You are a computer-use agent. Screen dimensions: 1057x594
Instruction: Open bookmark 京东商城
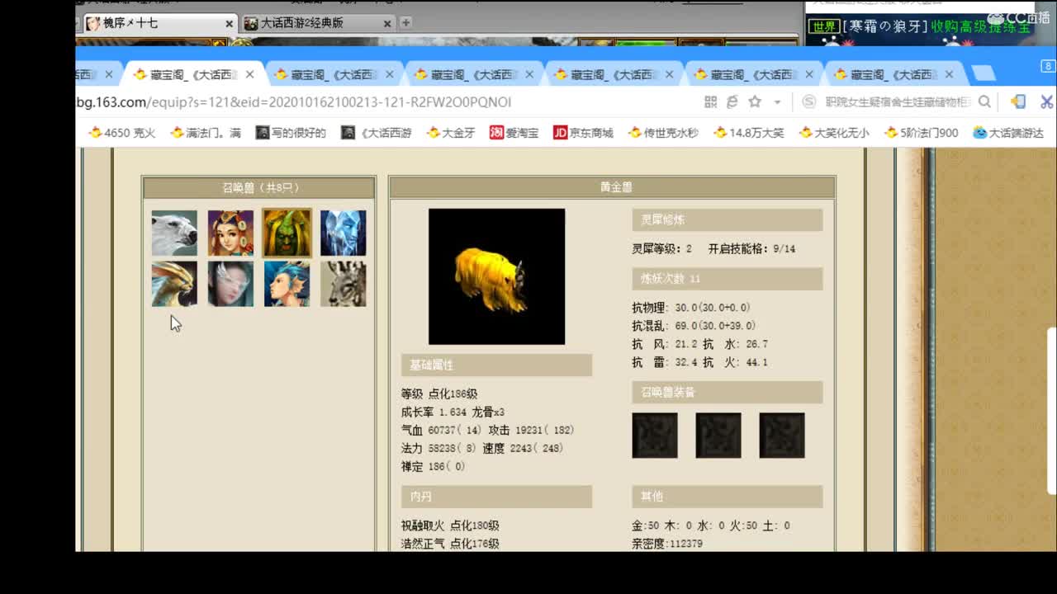[583, 133]
